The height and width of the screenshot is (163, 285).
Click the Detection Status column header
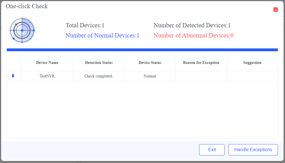(x=99, y=63)
